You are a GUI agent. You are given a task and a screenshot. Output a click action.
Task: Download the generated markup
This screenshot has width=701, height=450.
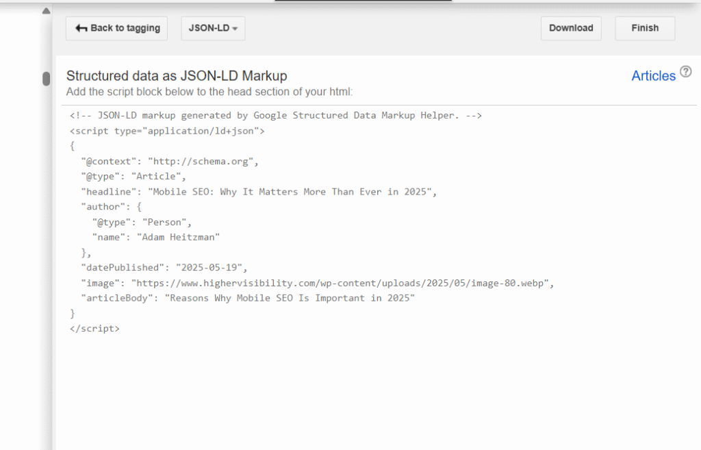(570, 28)
